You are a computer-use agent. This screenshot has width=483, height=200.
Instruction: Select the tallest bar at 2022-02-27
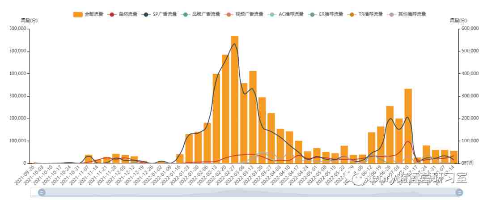click(235, 99)
